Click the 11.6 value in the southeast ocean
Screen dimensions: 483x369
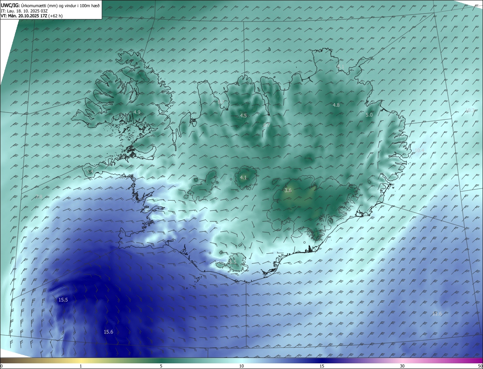[x=437, y=314]
